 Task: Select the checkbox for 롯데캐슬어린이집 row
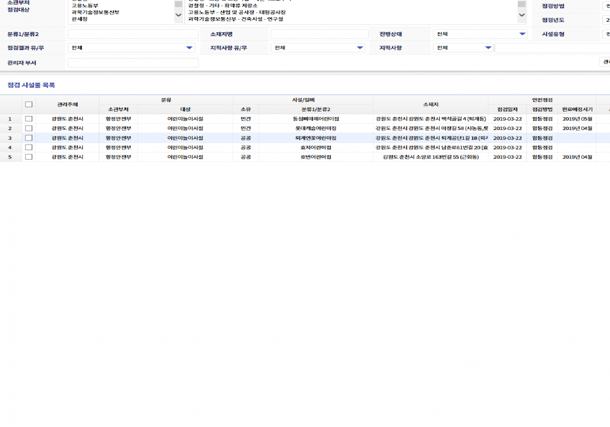point(29,128)
